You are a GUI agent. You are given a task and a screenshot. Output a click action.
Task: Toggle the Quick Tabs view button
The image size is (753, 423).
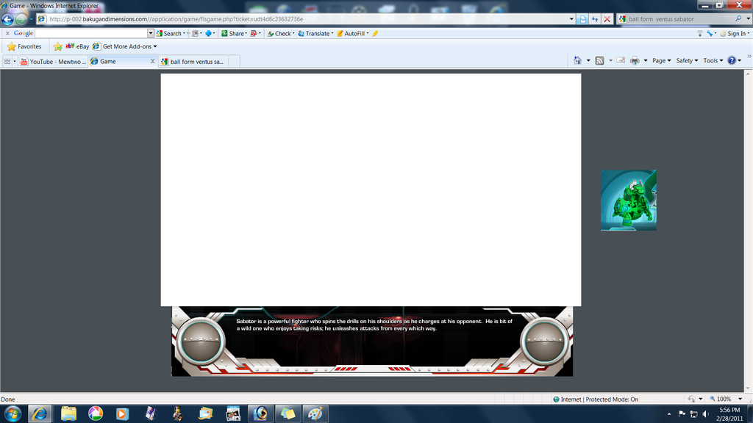[x=7, y=62]
